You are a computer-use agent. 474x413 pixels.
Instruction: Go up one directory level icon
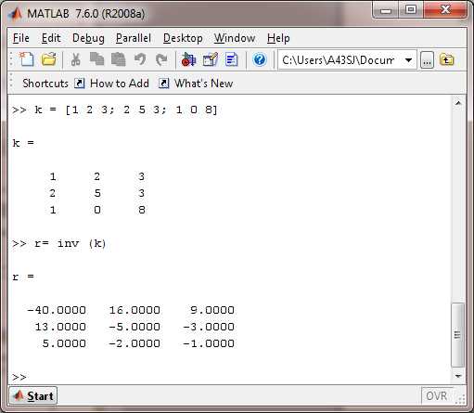(446, 59)
